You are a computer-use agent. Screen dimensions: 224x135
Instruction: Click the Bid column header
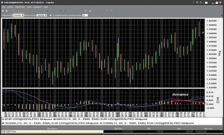(x=149, y=129)
